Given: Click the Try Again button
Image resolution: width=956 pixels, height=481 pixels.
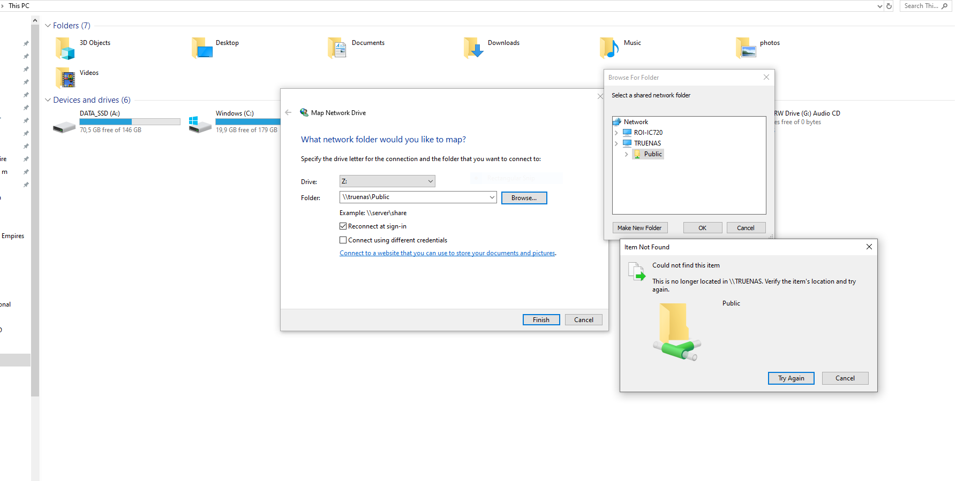Looking at the screenshot, I should (x=791, y=378).
